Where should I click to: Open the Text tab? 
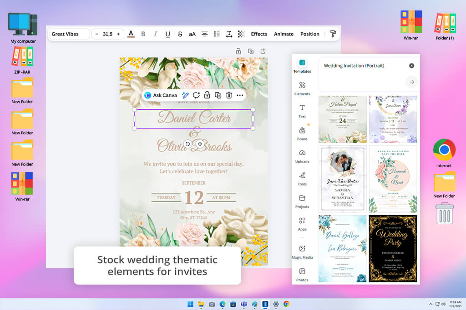(302, 111)
